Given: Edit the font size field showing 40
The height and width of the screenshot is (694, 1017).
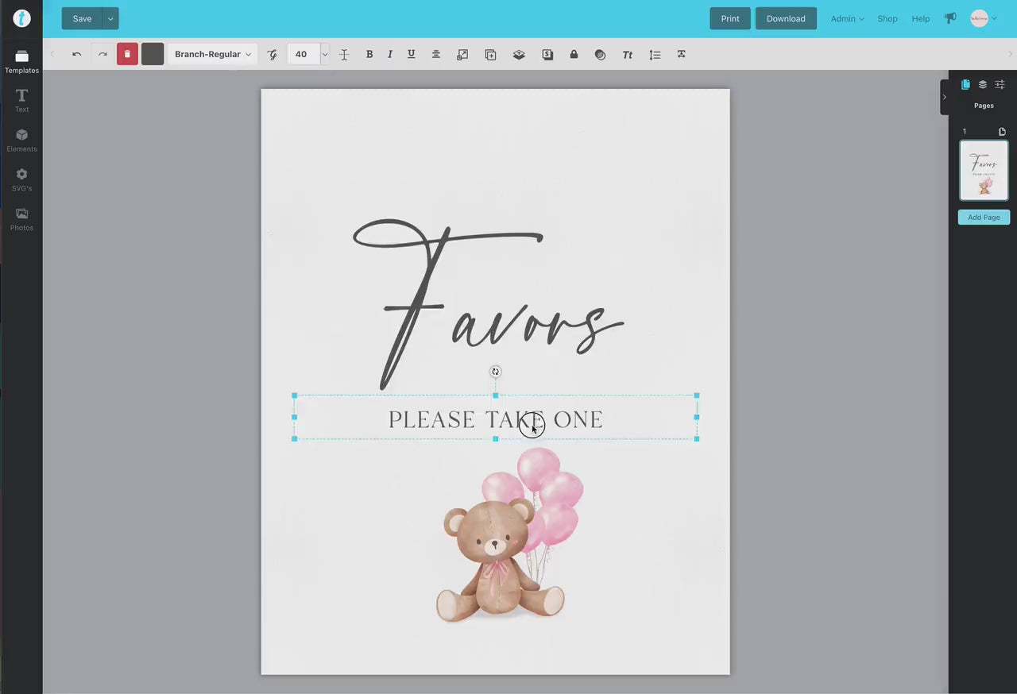Looking at the screenshot, I should point(303,54).
